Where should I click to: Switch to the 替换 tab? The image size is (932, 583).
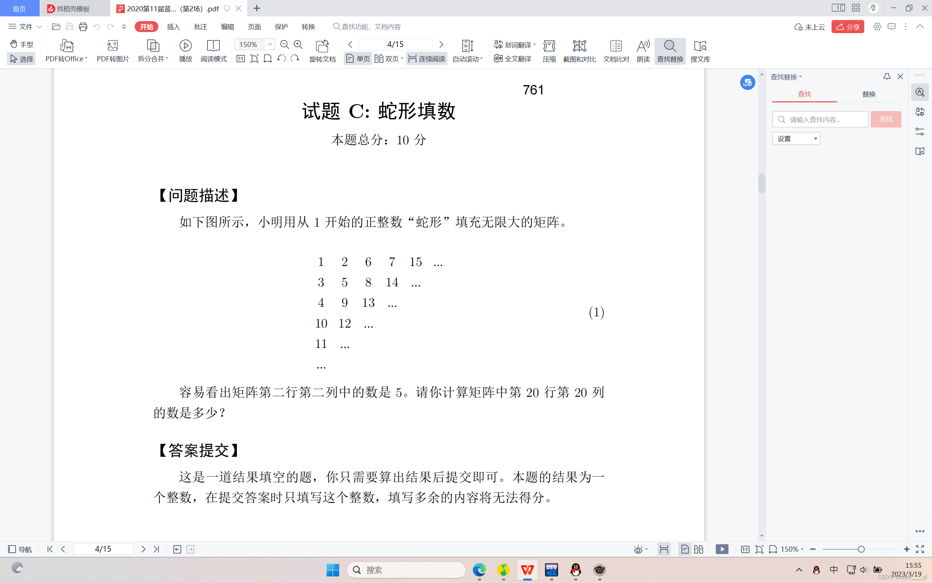868,94
